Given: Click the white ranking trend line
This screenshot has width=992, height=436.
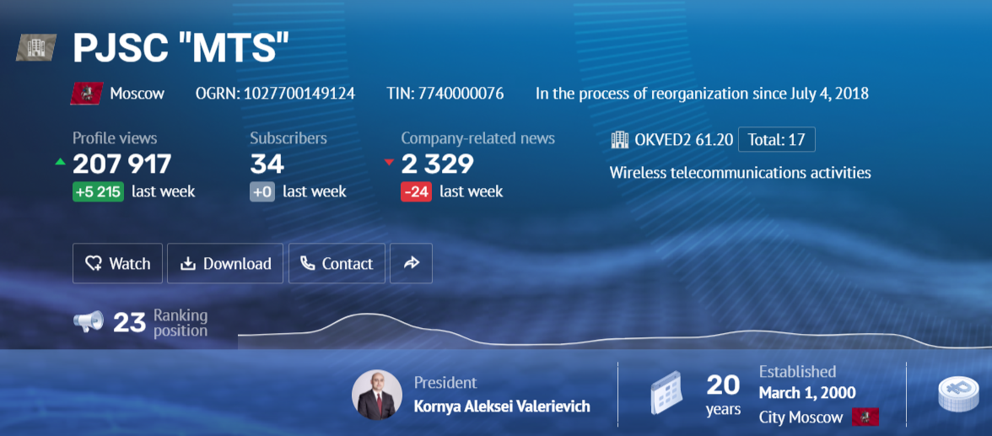Looking at the screenshot, I should click(615, 331).
